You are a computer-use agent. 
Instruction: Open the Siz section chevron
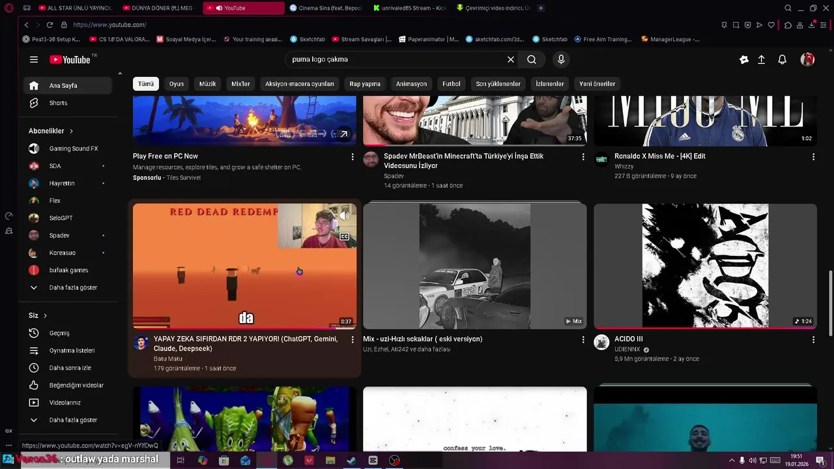point(45,315)
